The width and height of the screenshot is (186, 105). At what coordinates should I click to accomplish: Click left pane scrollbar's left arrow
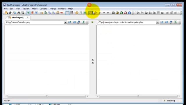(x=6, y=96)
